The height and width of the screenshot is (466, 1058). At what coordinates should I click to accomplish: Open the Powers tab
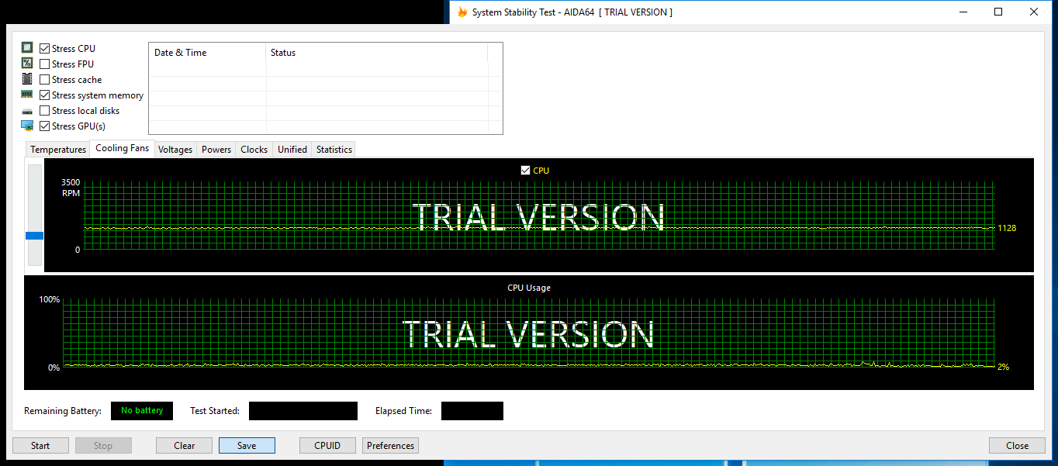[216, 150]
